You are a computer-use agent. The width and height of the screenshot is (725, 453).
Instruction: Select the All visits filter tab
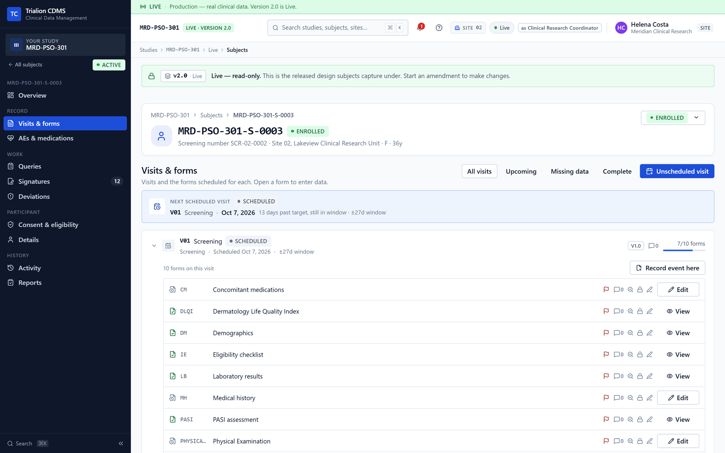(479, 171)
